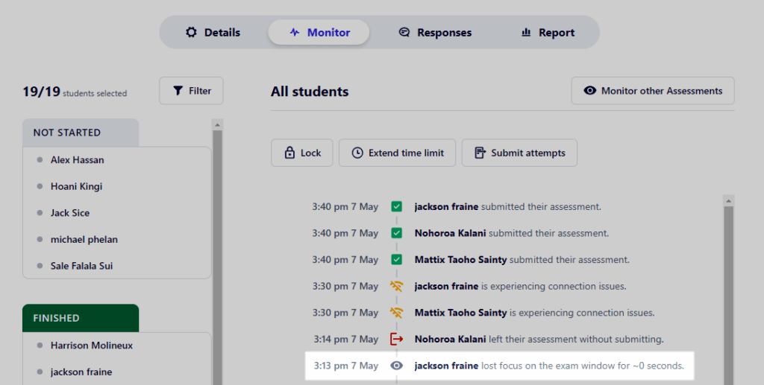Viewport: 764px width, 385px height.
Task: Switch to the Monitor tab
Action: [319, 33]
